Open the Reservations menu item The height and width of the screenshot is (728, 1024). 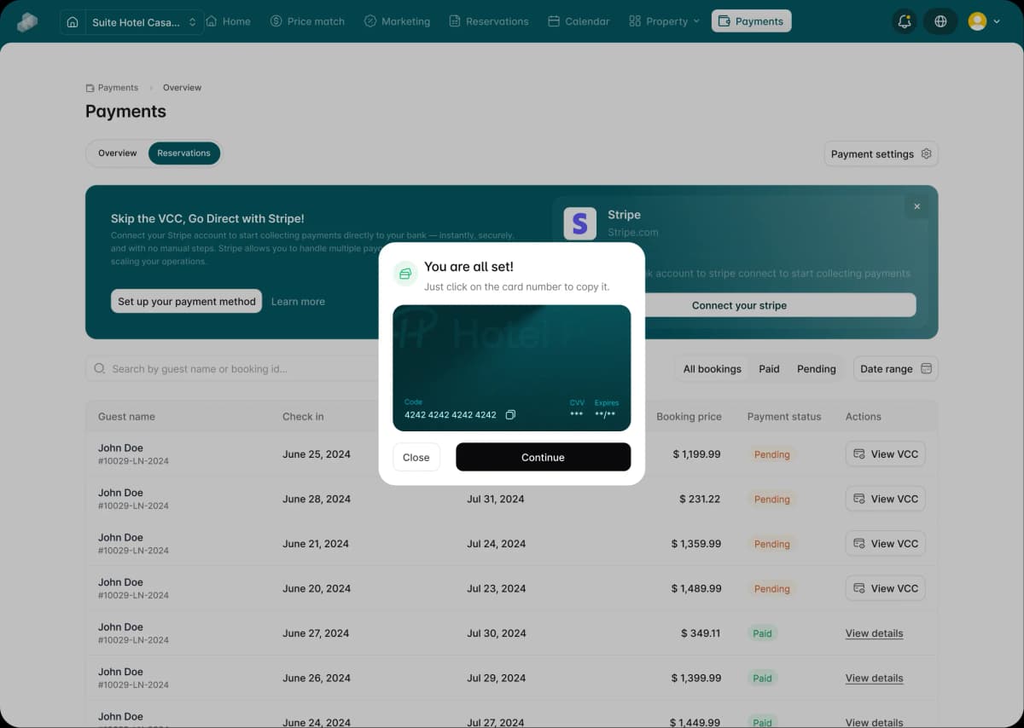[489, 21]
